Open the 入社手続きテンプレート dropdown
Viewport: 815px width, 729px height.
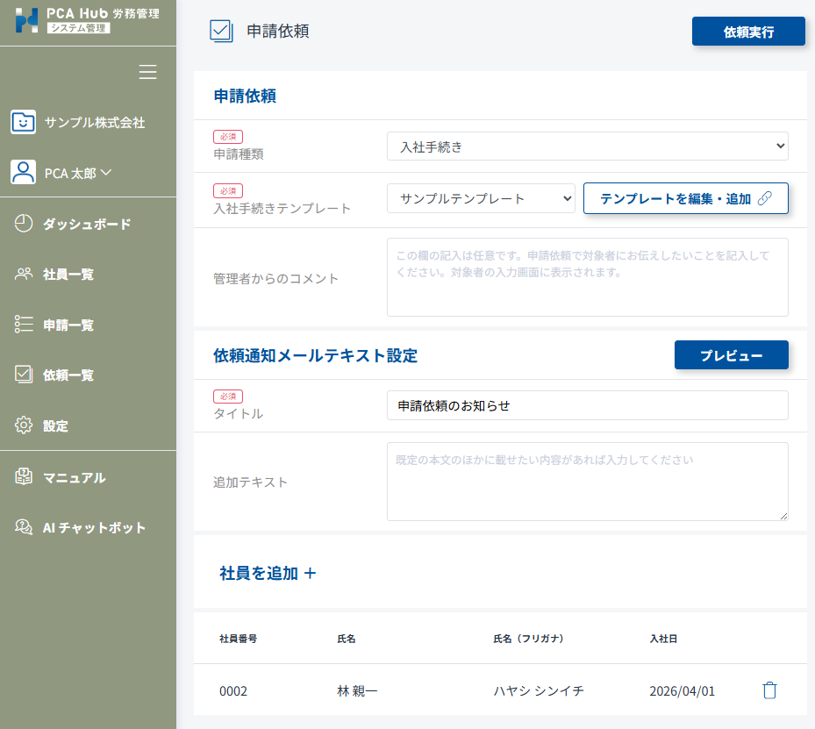click(480, 198)
